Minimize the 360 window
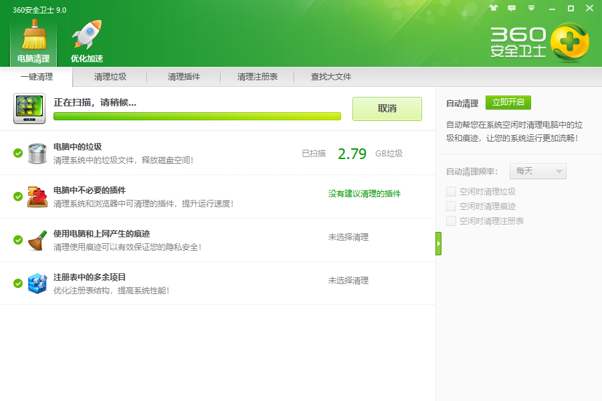The height and width of the screenshot is (401, 602). coord(552,8)
